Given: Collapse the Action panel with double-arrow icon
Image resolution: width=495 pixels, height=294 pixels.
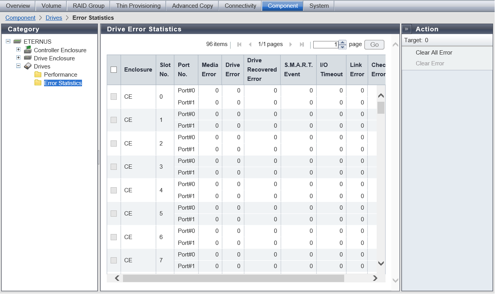Looking at the screenshot, I should 406,29.
